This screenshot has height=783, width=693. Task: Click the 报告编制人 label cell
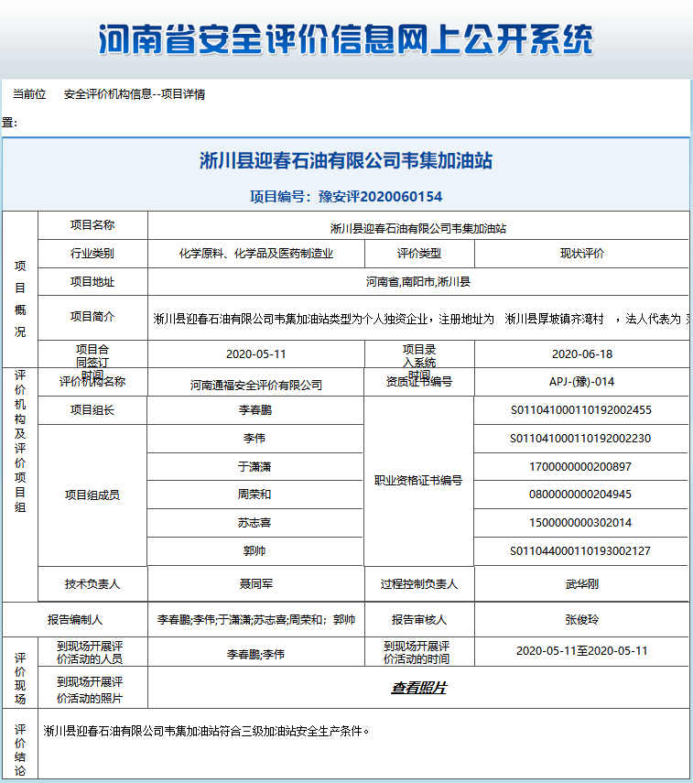click(x=75, y=620)
